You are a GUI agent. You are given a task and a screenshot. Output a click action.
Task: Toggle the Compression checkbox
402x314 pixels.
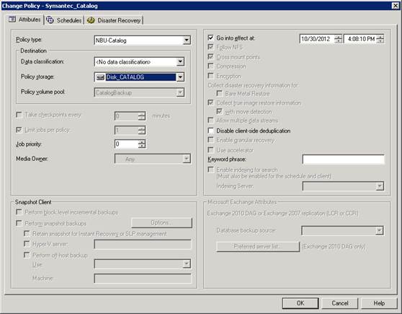[x=210, y=66]
